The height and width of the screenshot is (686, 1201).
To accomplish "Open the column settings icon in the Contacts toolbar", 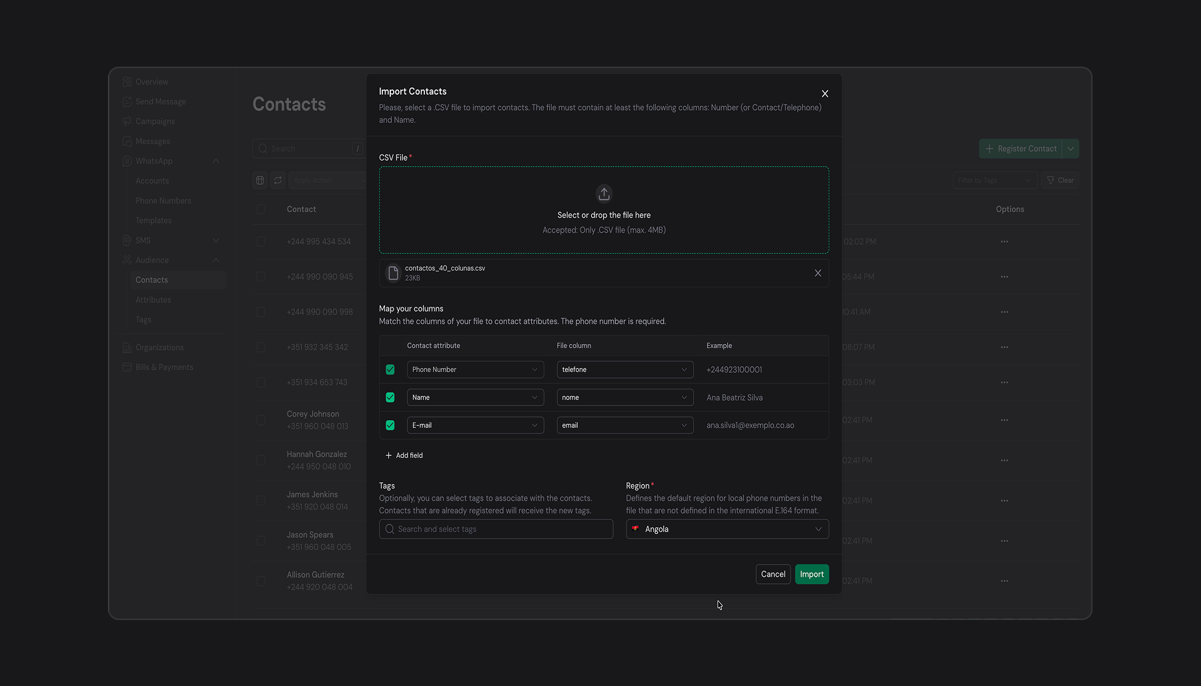I will (x=260, y=181).
